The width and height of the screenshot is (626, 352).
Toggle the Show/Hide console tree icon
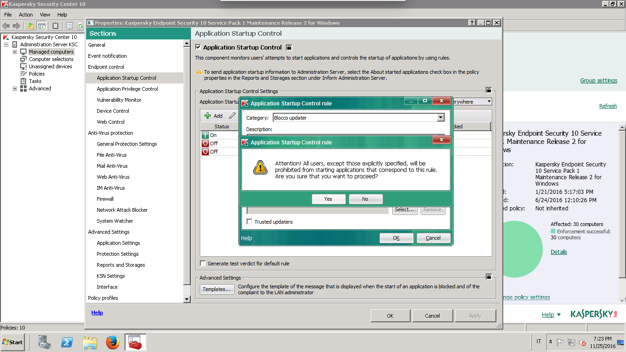click(x=42, y=26)
